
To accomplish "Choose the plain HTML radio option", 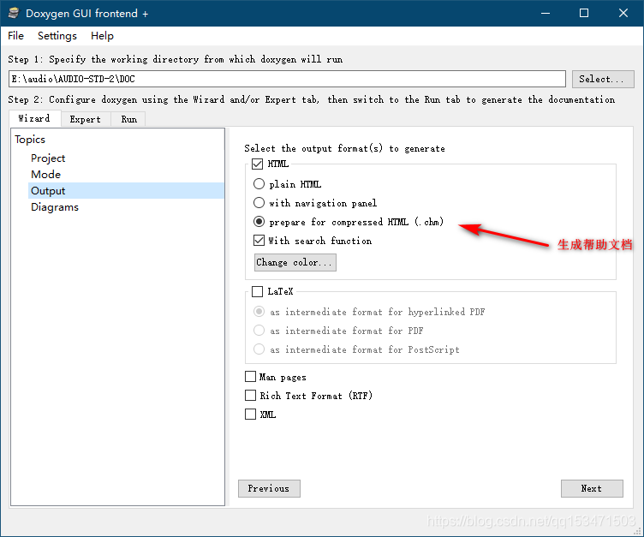I will 259,183.
